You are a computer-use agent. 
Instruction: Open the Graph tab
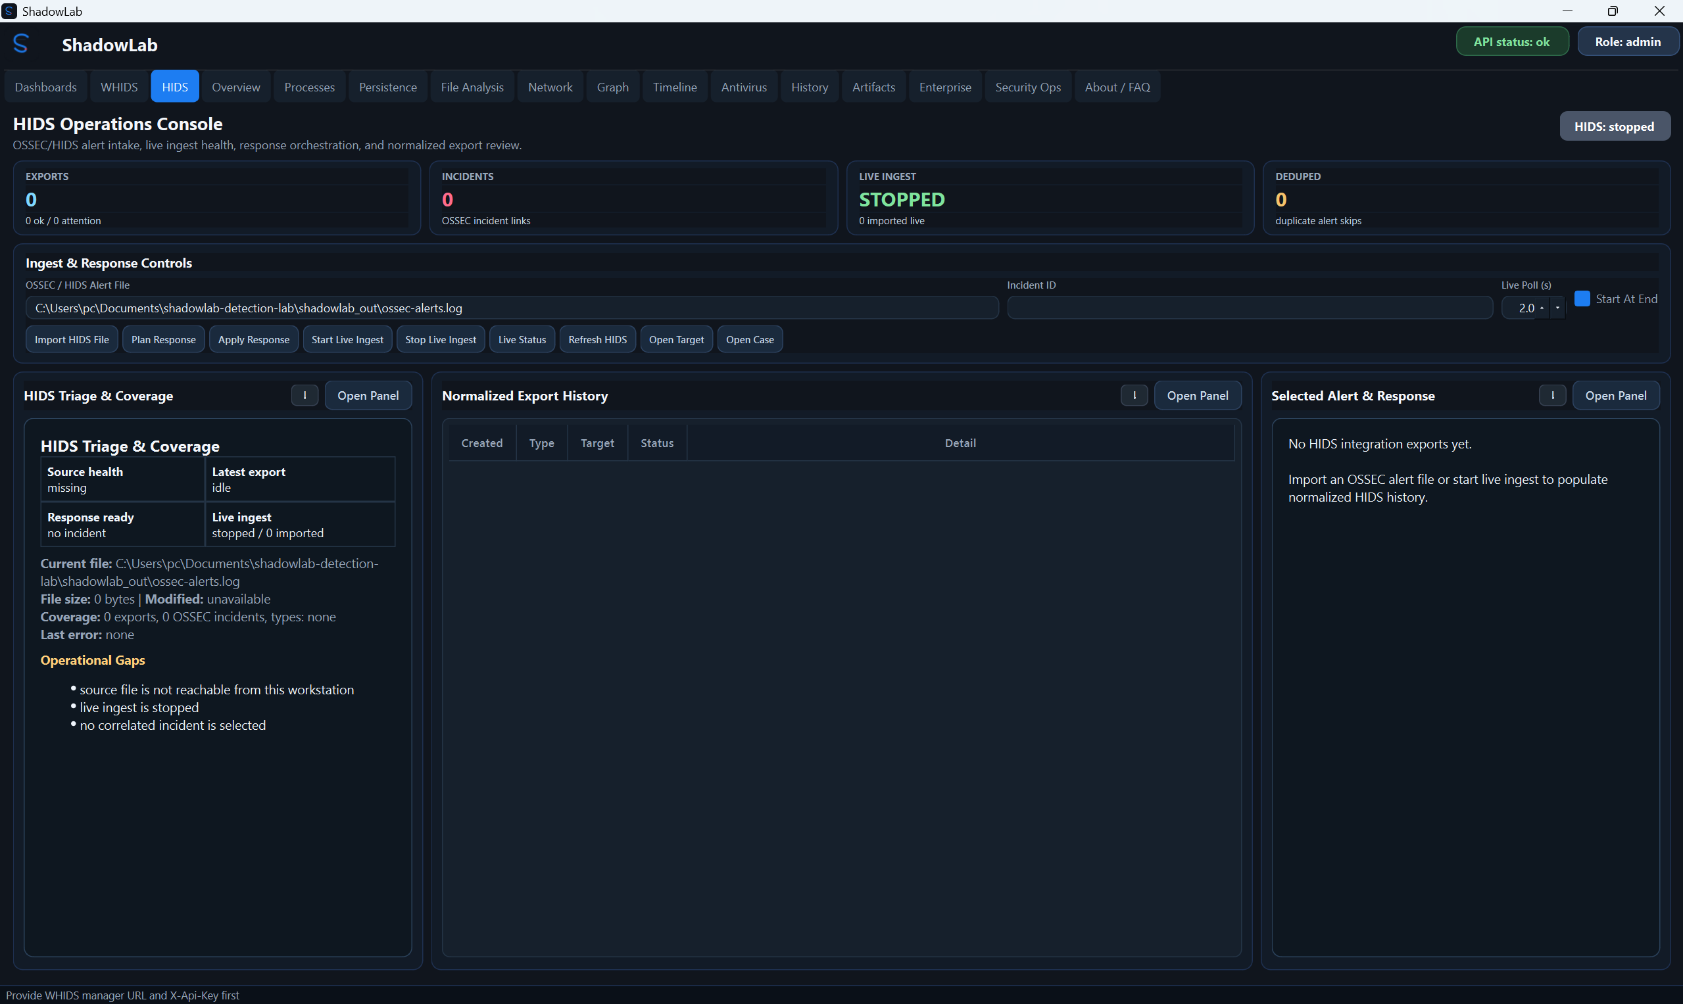click(x=612, y=87)
